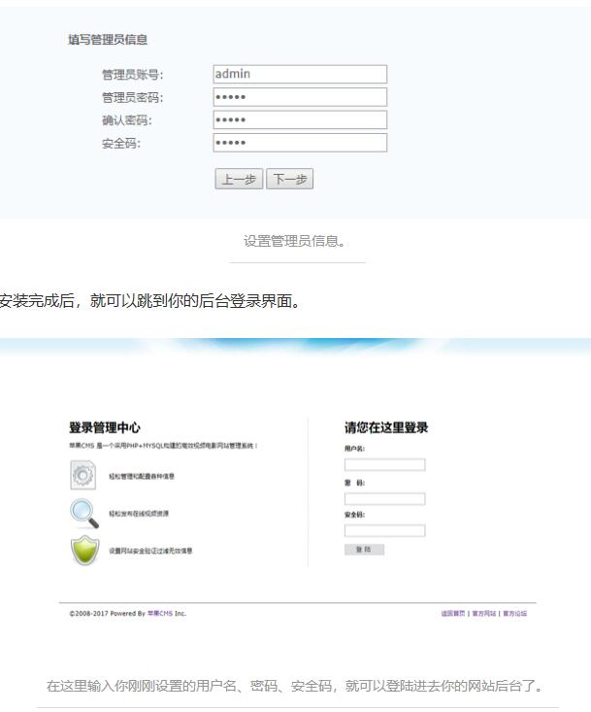Click the magnifying glass icon
Screen dimensions: 591x712
pos(83,514)
